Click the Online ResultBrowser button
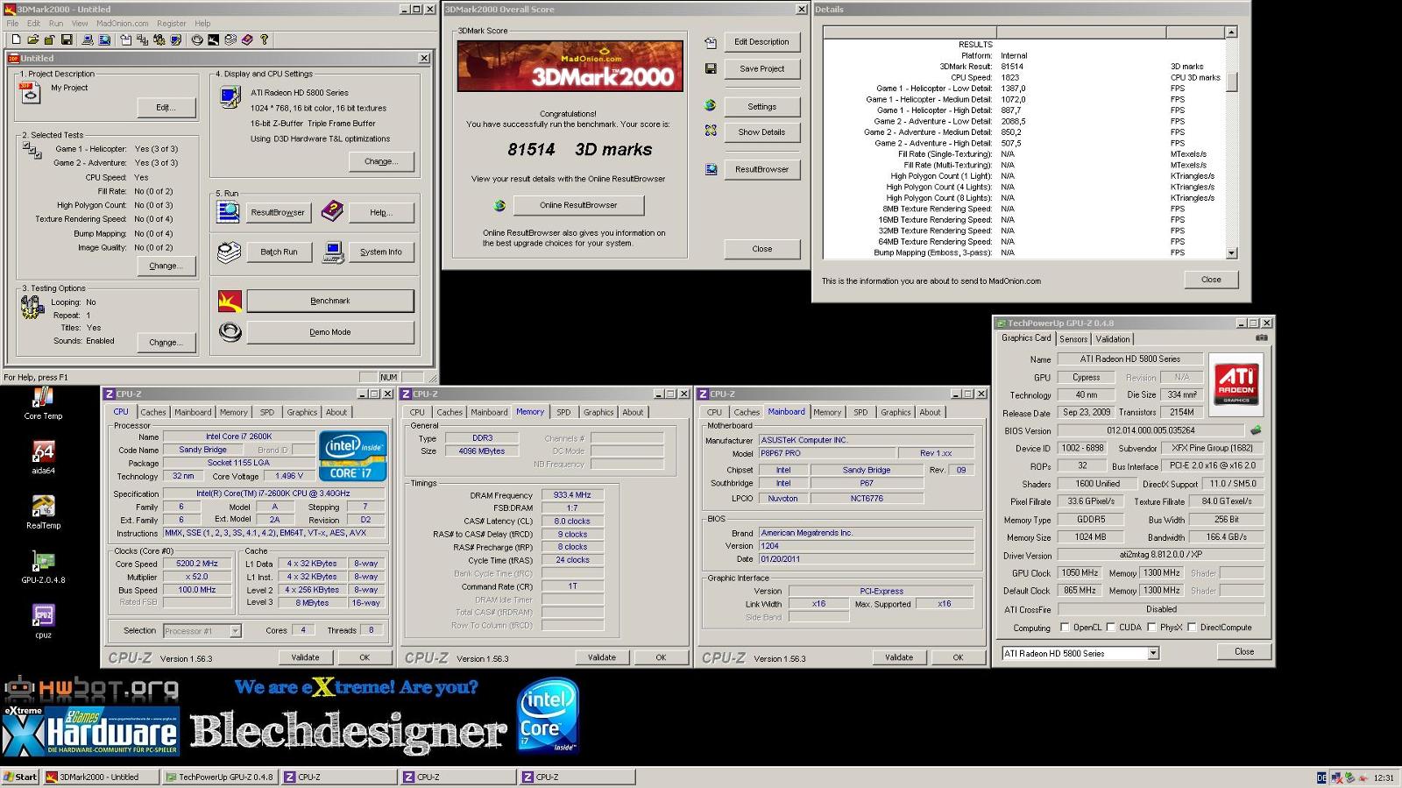The image size is (1402, 788). click(x=578, y=205)
